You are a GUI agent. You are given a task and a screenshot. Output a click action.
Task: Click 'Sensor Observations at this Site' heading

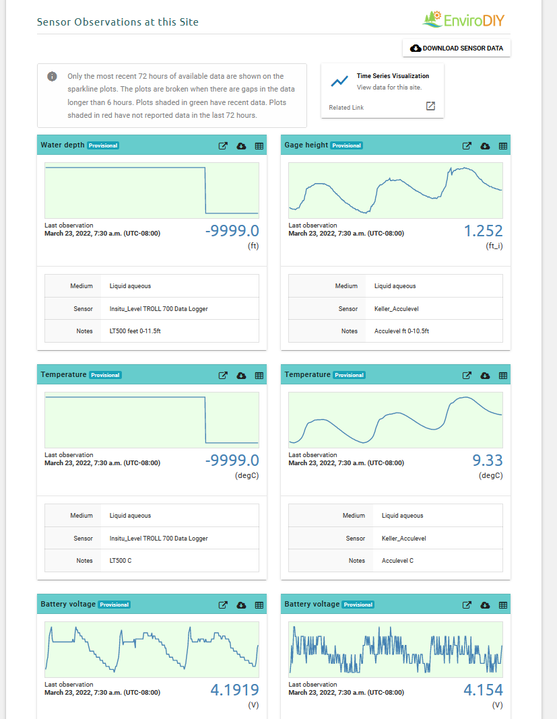tap(117, 22)
